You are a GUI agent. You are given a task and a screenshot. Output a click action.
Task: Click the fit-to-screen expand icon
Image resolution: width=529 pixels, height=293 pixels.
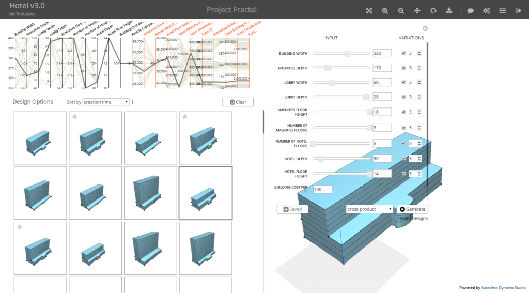[x=369, y=11]
